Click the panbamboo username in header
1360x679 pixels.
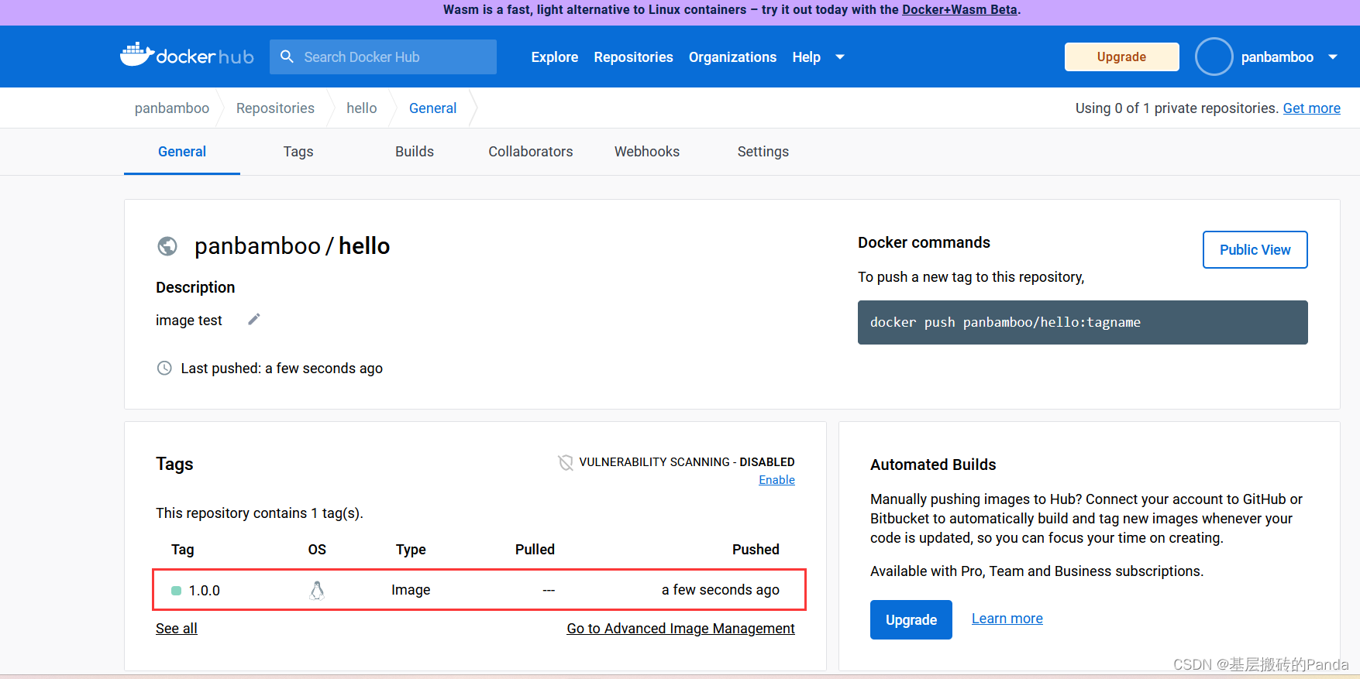click(1277, 57)
